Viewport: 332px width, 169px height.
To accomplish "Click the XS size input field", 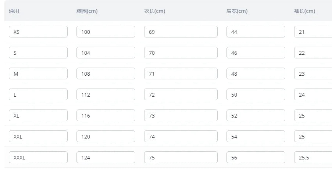I will tap(38, 32).
